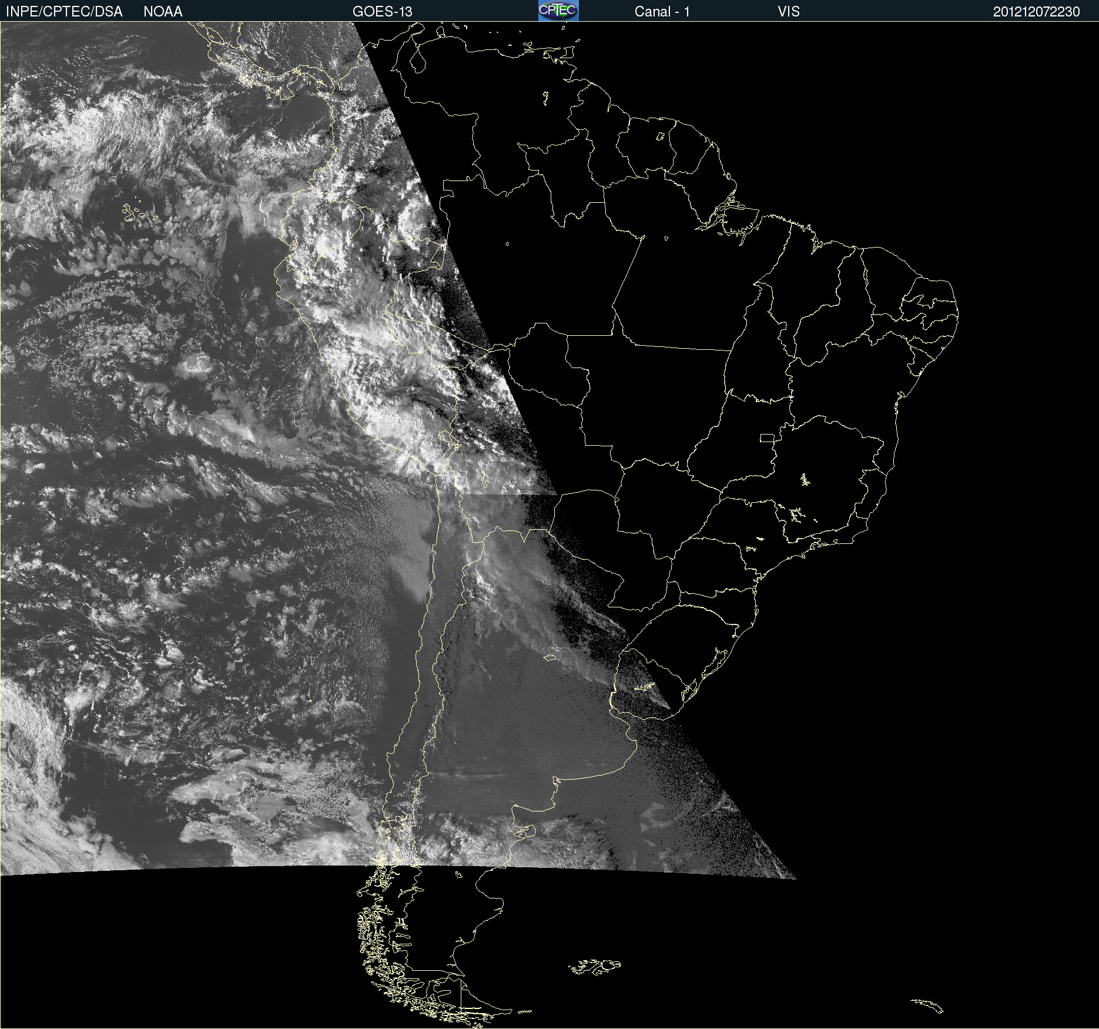This screenshot has height=1029, width=1099.
Task: Click the CPTEC logo in the header
Action: pyautogui.click(x=558, y=11)
